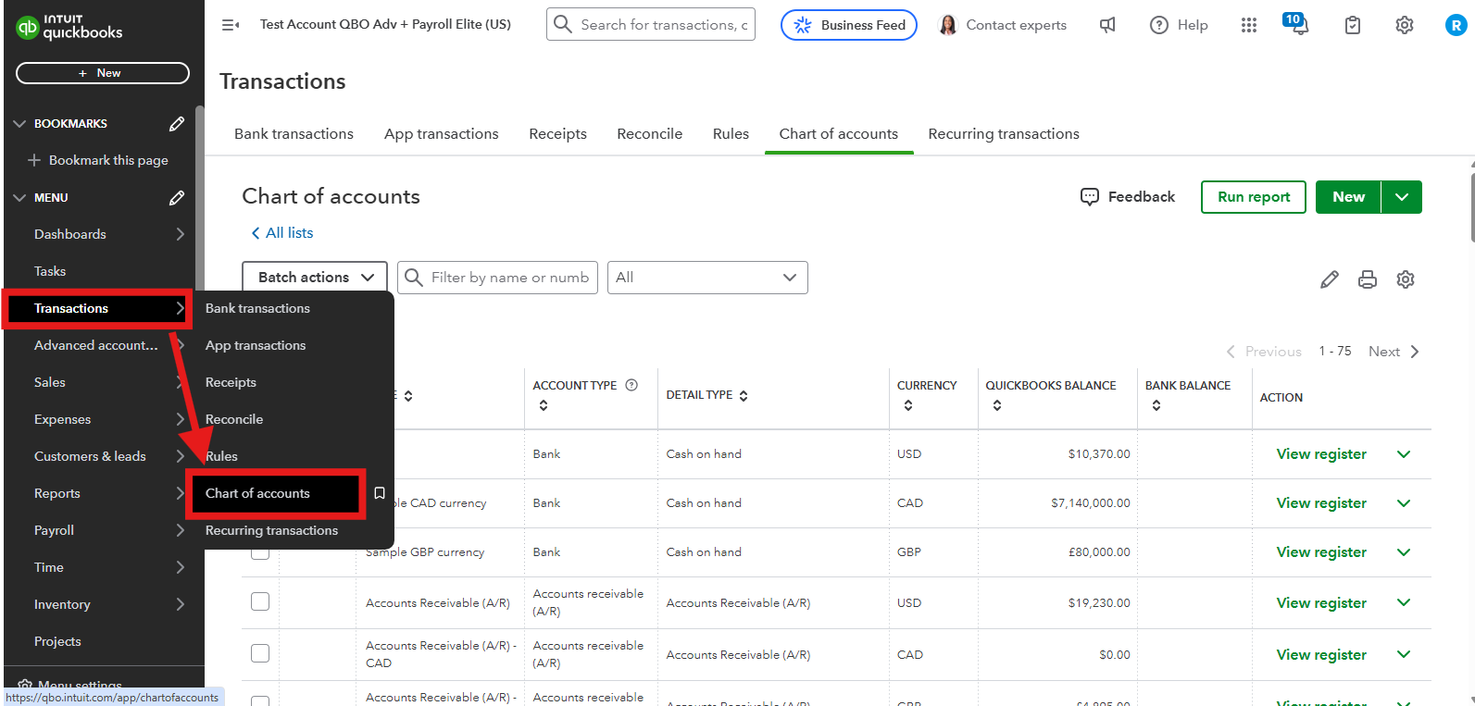
Task: Sort by Bank balance column
Action: tap(1156, 405)
